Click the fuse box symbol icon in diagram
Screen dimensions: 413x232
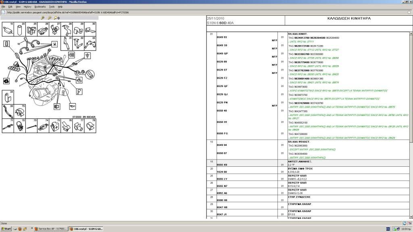click(6, 43)
